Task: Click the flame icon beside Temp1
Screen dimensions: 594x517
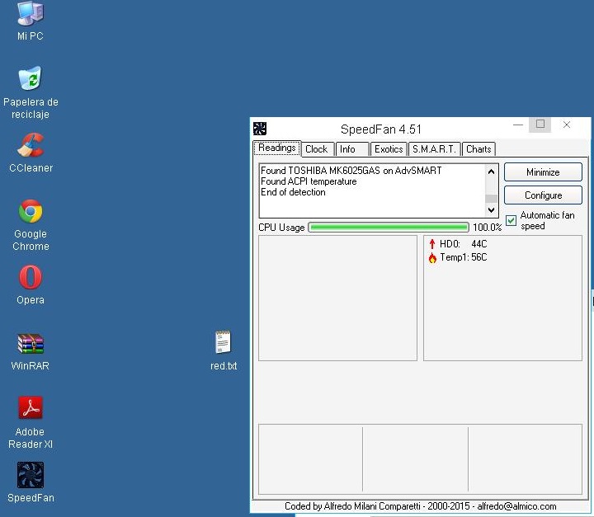Action: click(432, 257)
